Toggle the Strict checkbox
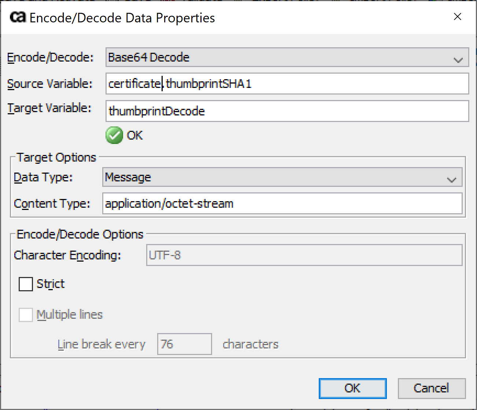The image size is (477, 410). click(x=26, y=284)
